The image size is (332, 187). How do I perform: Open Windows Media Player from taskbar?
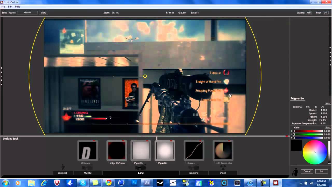18,183
